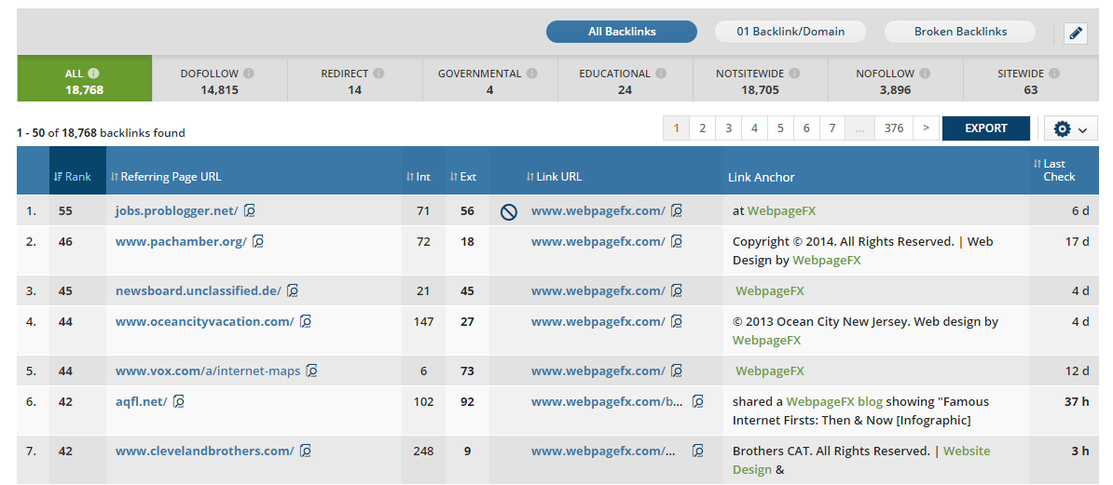
Task: Click nofollow icon in problogger row
Action: (508, 211)
